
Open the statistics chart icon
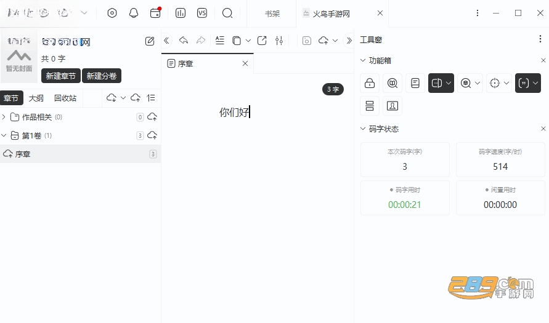[181, 14]
